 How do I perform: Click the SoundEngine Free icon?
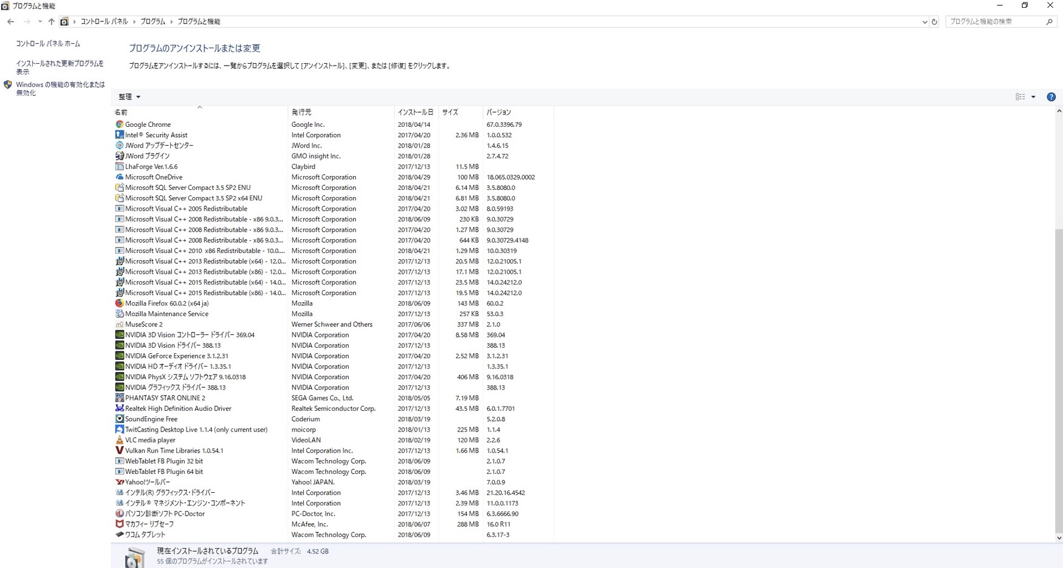(120, 419)
